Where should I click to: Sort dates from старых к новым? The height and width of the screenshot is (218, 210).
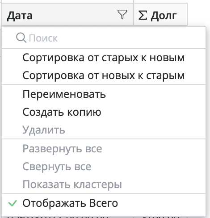click(104, 58)
